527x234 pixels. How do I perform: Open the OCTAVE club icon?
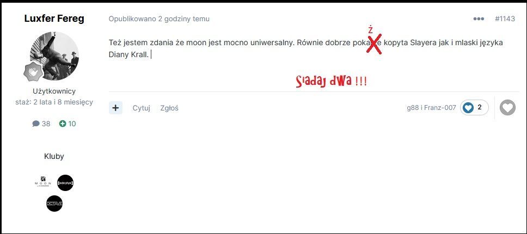click(54, 204)
